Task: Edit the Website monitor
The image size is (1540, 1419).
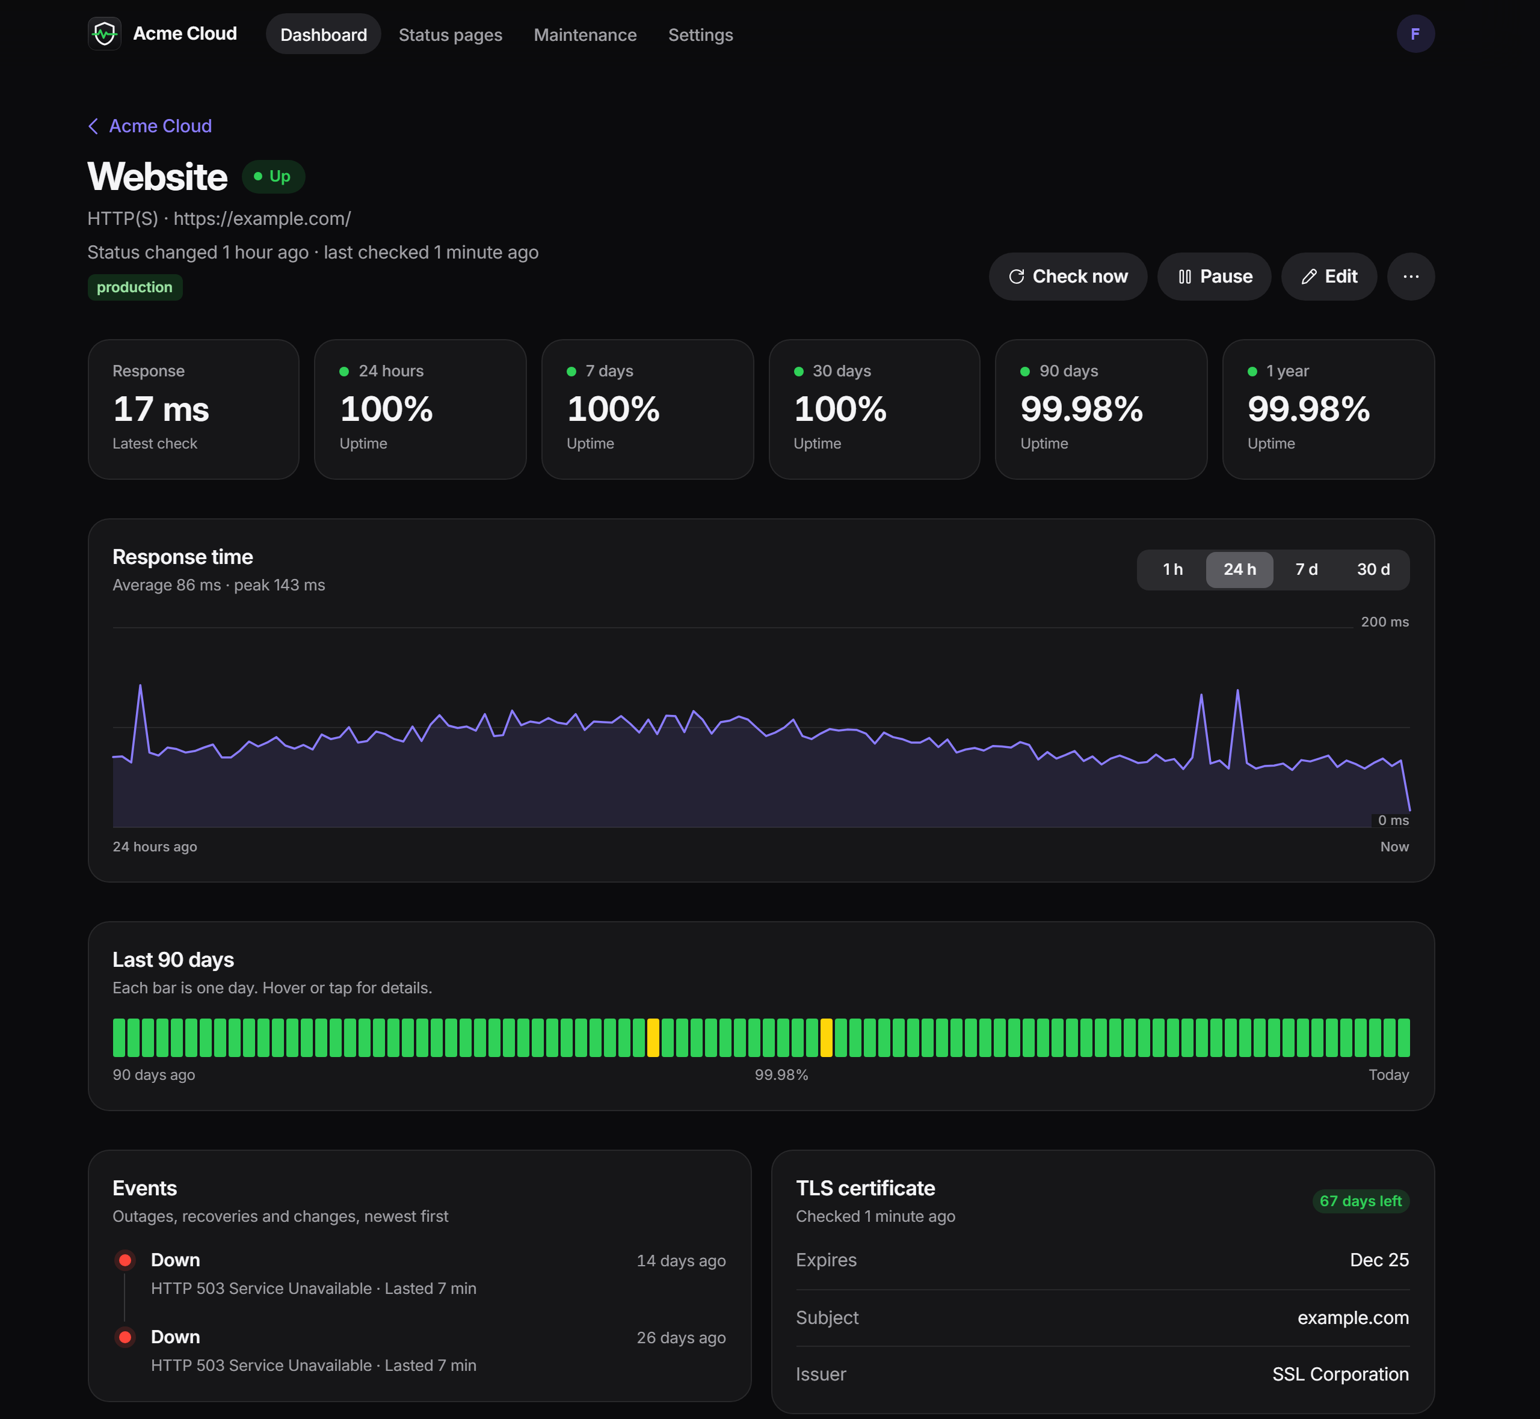Action: click(x=1328, y=277)
